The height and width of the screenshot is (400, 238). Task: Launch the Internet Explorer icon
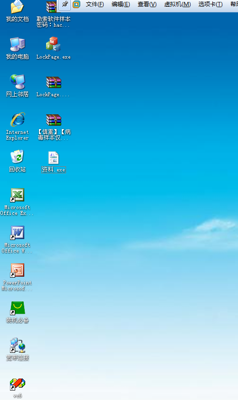click(x=17, y=120)
